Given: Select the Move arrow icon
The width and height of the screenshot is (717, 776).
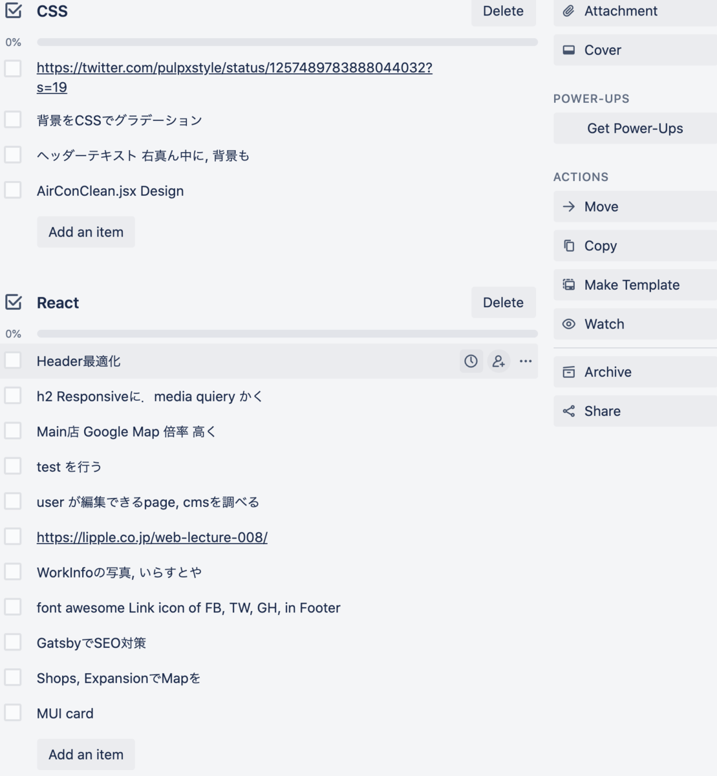Looking at the screenshot, I should (568, 206).
